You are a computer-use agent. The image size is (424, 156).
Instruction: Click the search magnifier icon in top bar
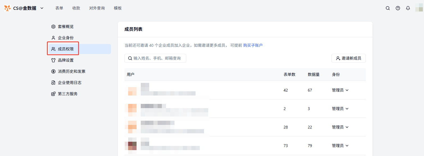(388, 8)
